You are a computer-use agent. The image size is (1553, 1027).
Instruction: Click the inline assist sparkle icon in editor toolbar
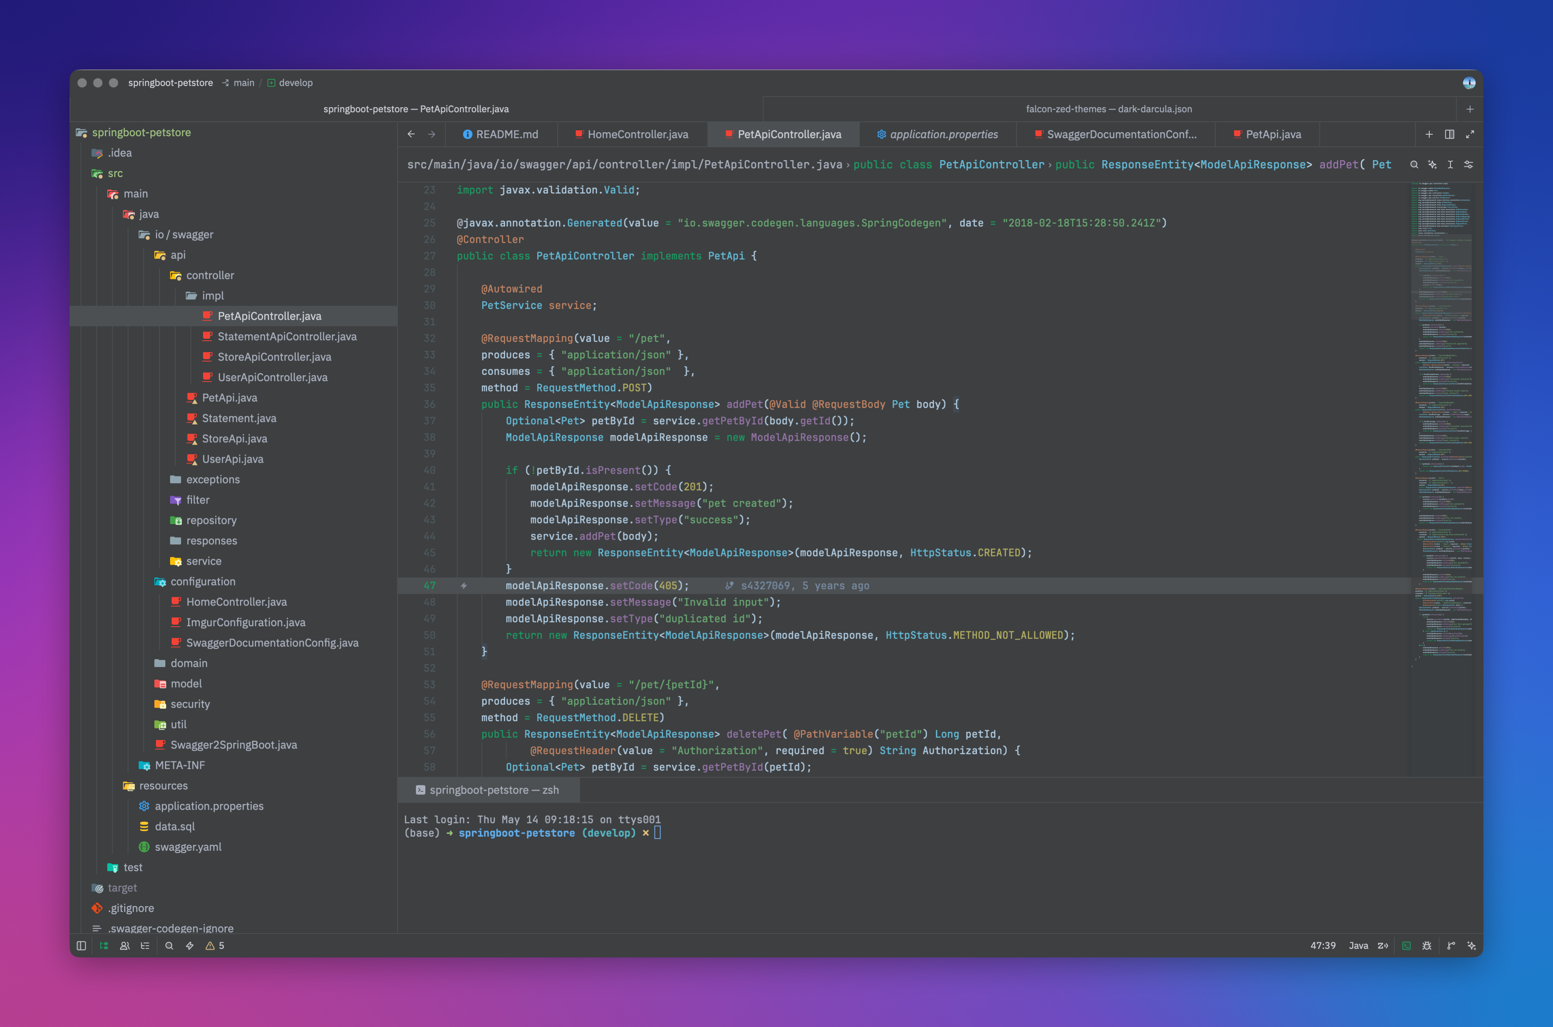coord(1432,164)
